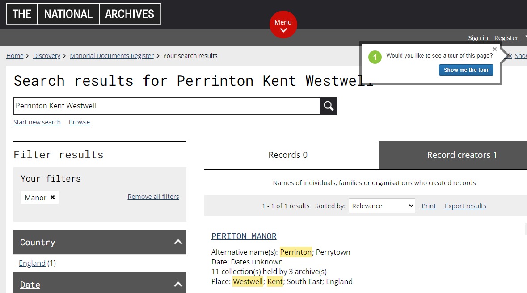Screen dimensions: 527x293
Task: Close the tour popup with X
Action: pos(494,50)
